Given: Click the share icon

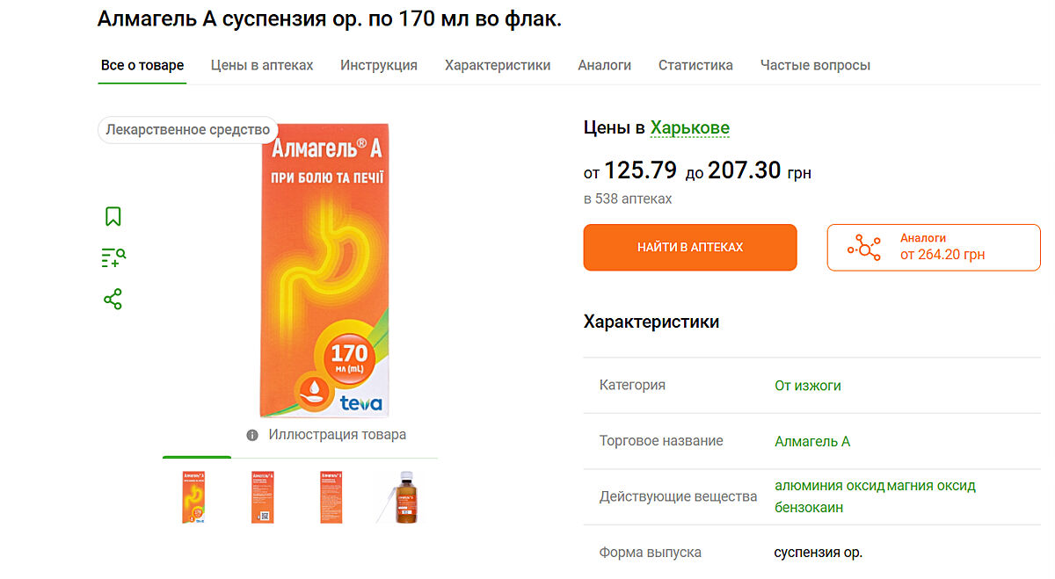Looking at the screenshot, I should (x=113, y=299).
